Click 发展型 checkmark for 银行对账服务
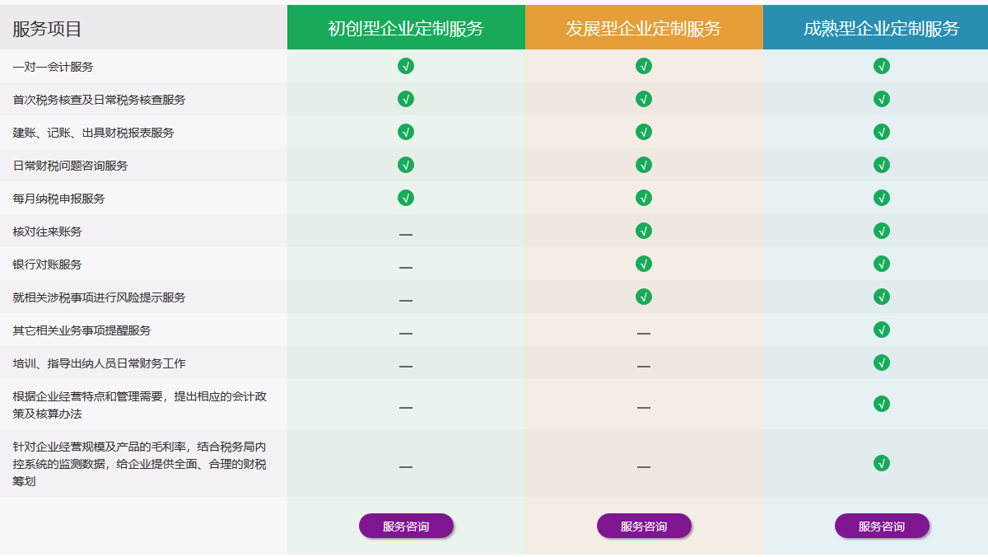Viewport: 988px width, 557px height. point(644,264)
